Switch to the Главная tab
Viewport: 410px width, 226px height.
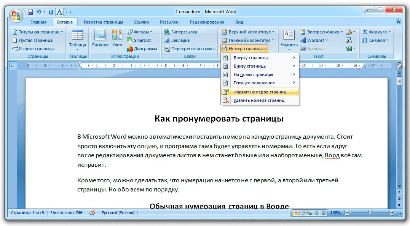38,22
